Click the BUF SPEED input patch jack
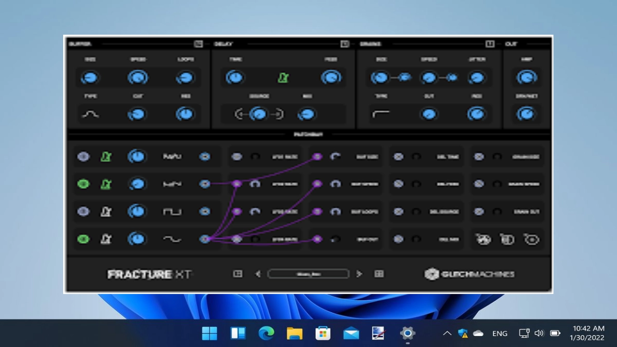Screen dimensions: 617x347 (x=317, y=184)
